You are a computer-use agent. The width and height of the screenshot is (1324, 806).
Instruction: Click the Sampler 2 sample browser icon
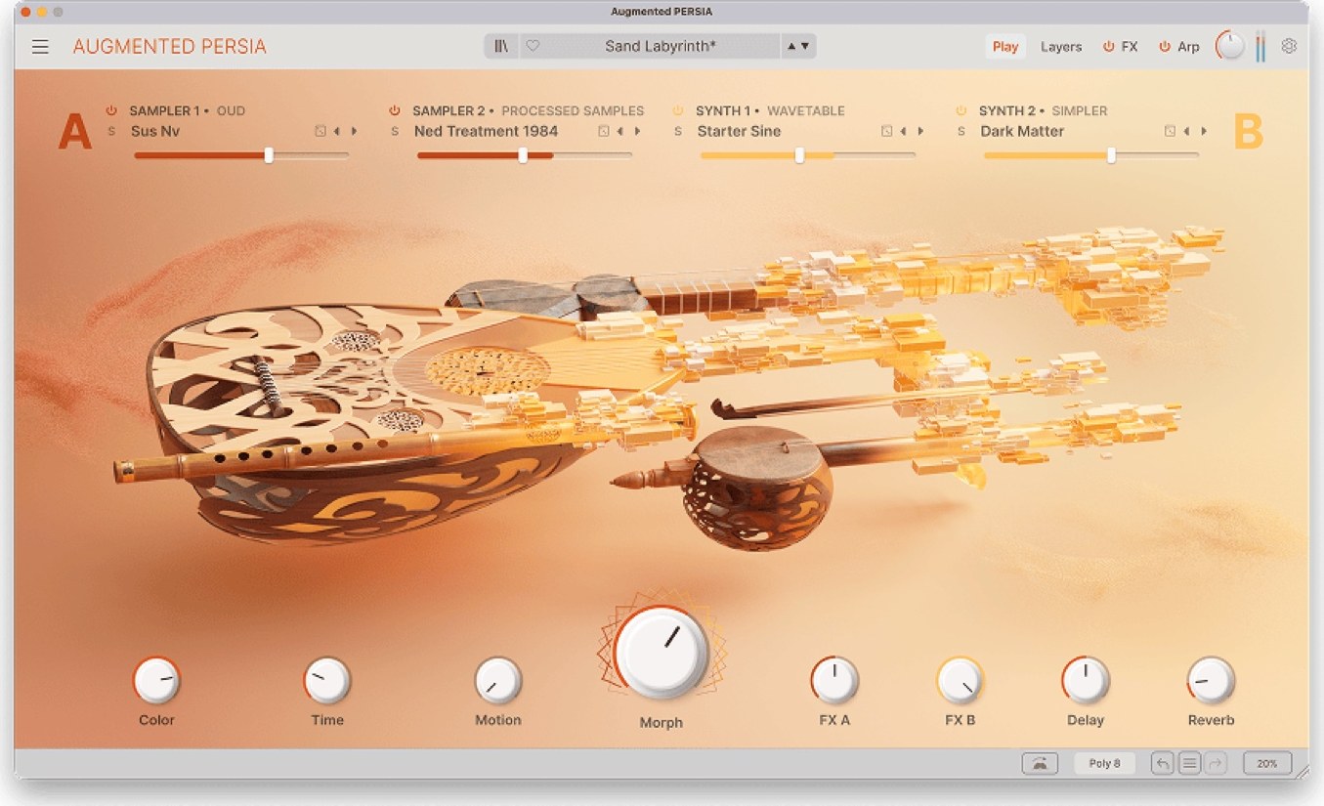click(x=603, y=131)
